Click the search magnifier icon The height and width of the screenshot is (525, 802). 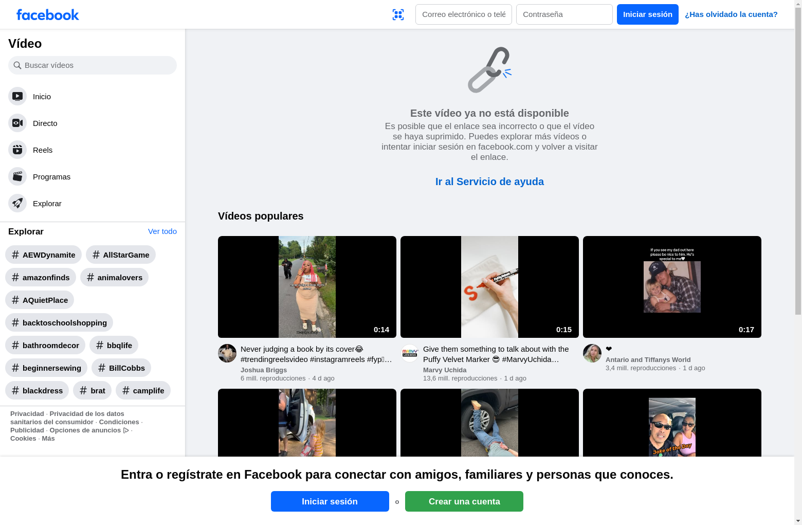[x=17, y=65]
